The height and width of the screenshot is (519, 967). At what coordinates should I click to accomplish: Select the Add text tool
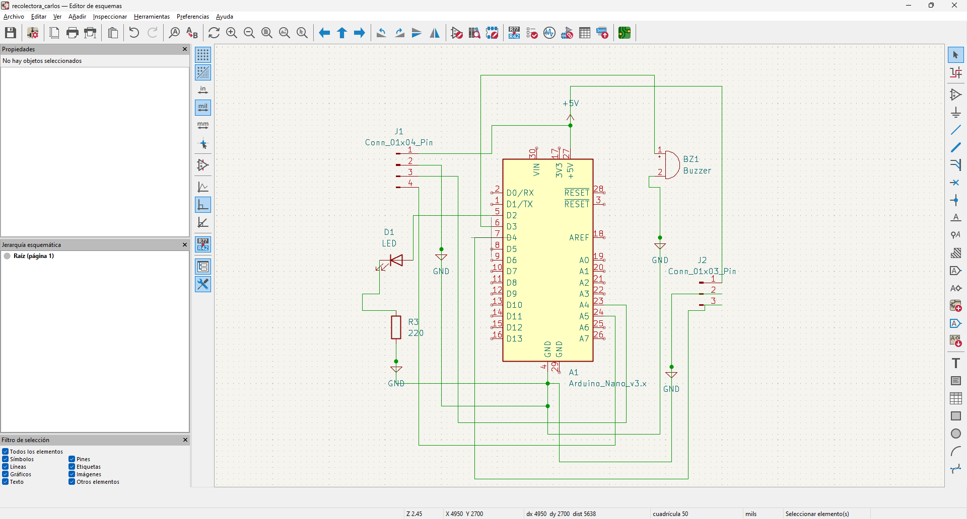click(x=955, y=363)
